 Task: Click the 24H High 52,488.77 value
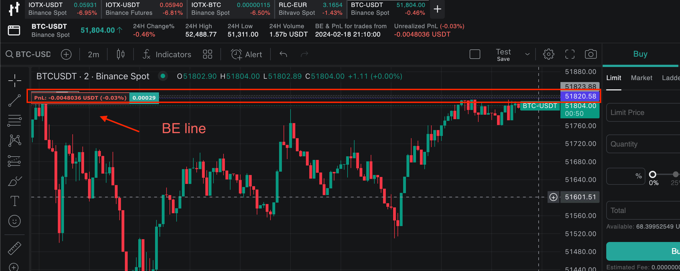[201, 34]
